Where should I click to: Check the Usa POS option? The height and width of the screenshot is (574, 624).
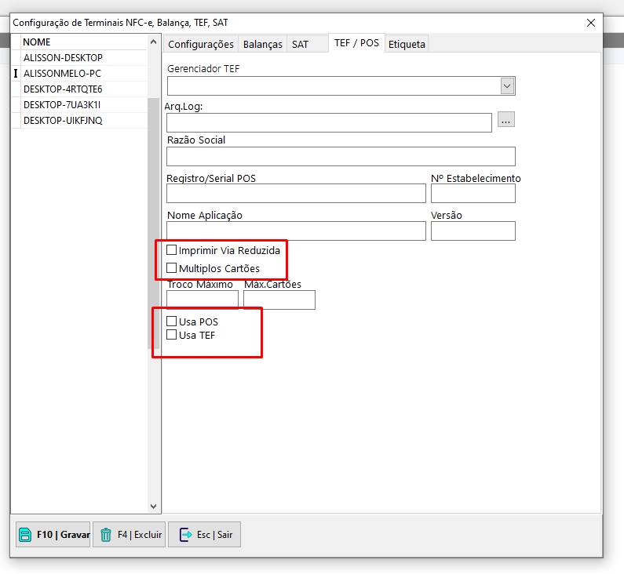(172, 322)
